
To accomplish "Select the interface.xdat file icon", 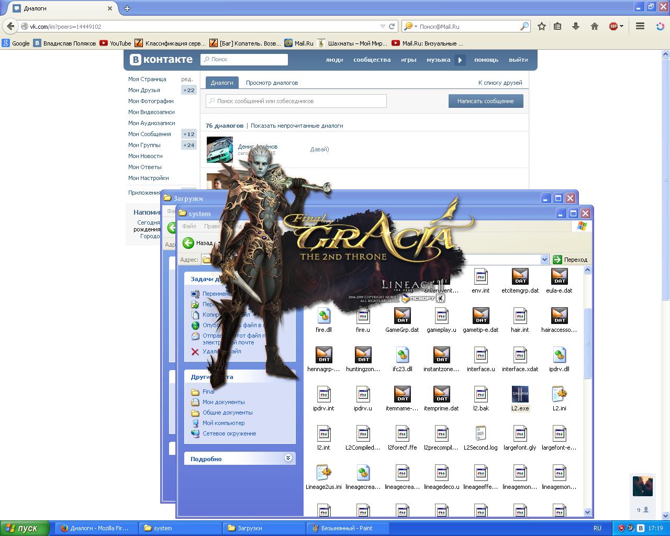I will (x=520, y=355).
